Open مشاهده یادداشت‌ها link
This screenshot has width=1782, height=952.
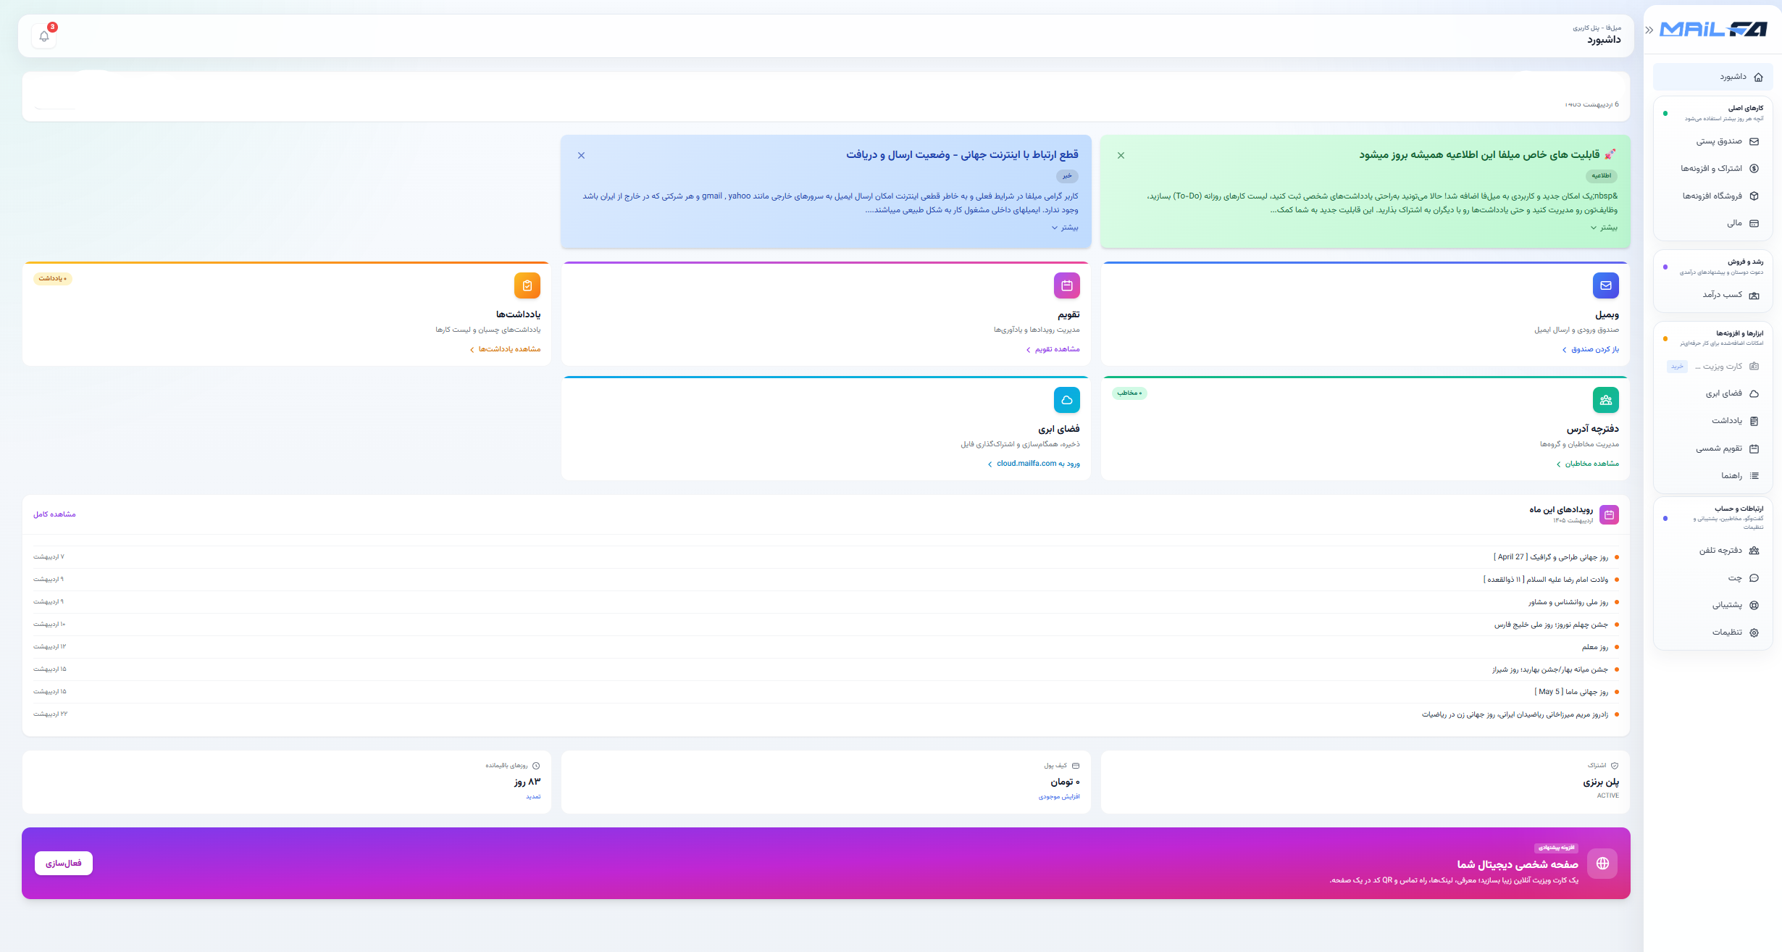505,349
